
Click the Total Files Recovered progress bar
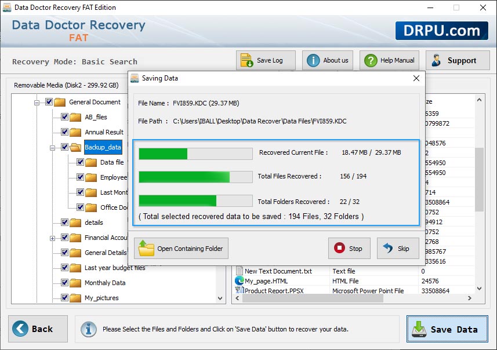pos(195,177)
